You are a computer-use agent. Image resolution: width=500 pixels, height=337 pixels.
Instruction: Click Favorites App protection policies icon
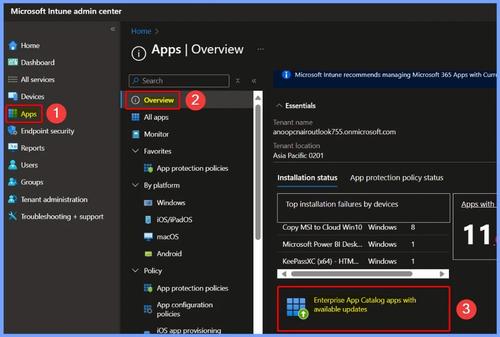148,168
